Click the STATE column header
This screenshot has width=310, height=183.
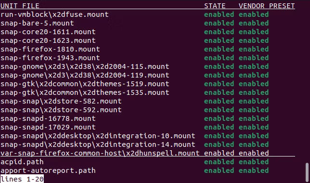click(215, 6)
